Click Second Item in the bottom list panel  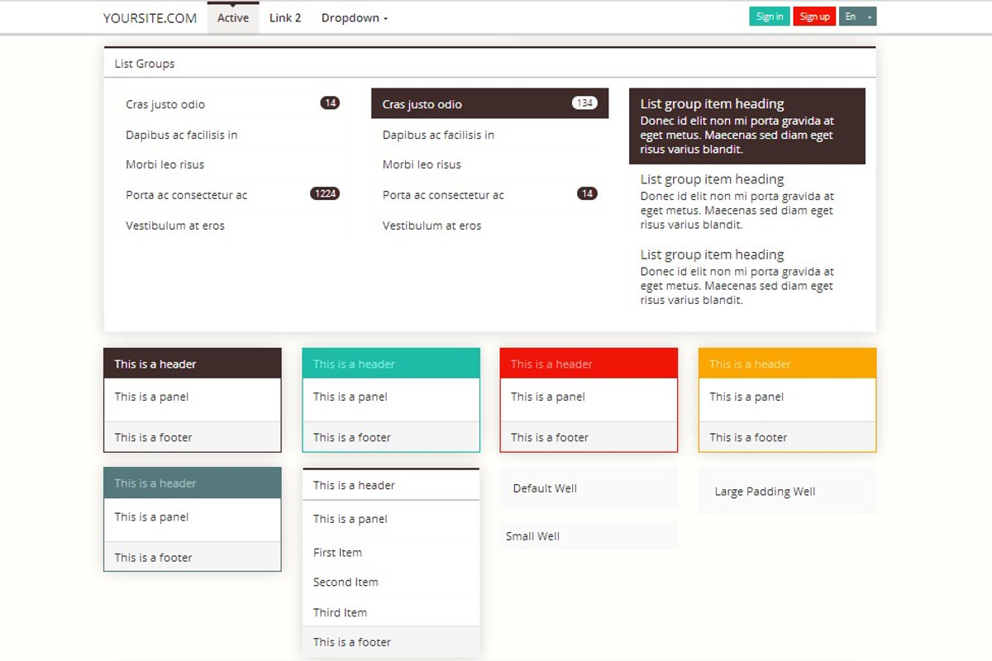click(x=345, y=582)
